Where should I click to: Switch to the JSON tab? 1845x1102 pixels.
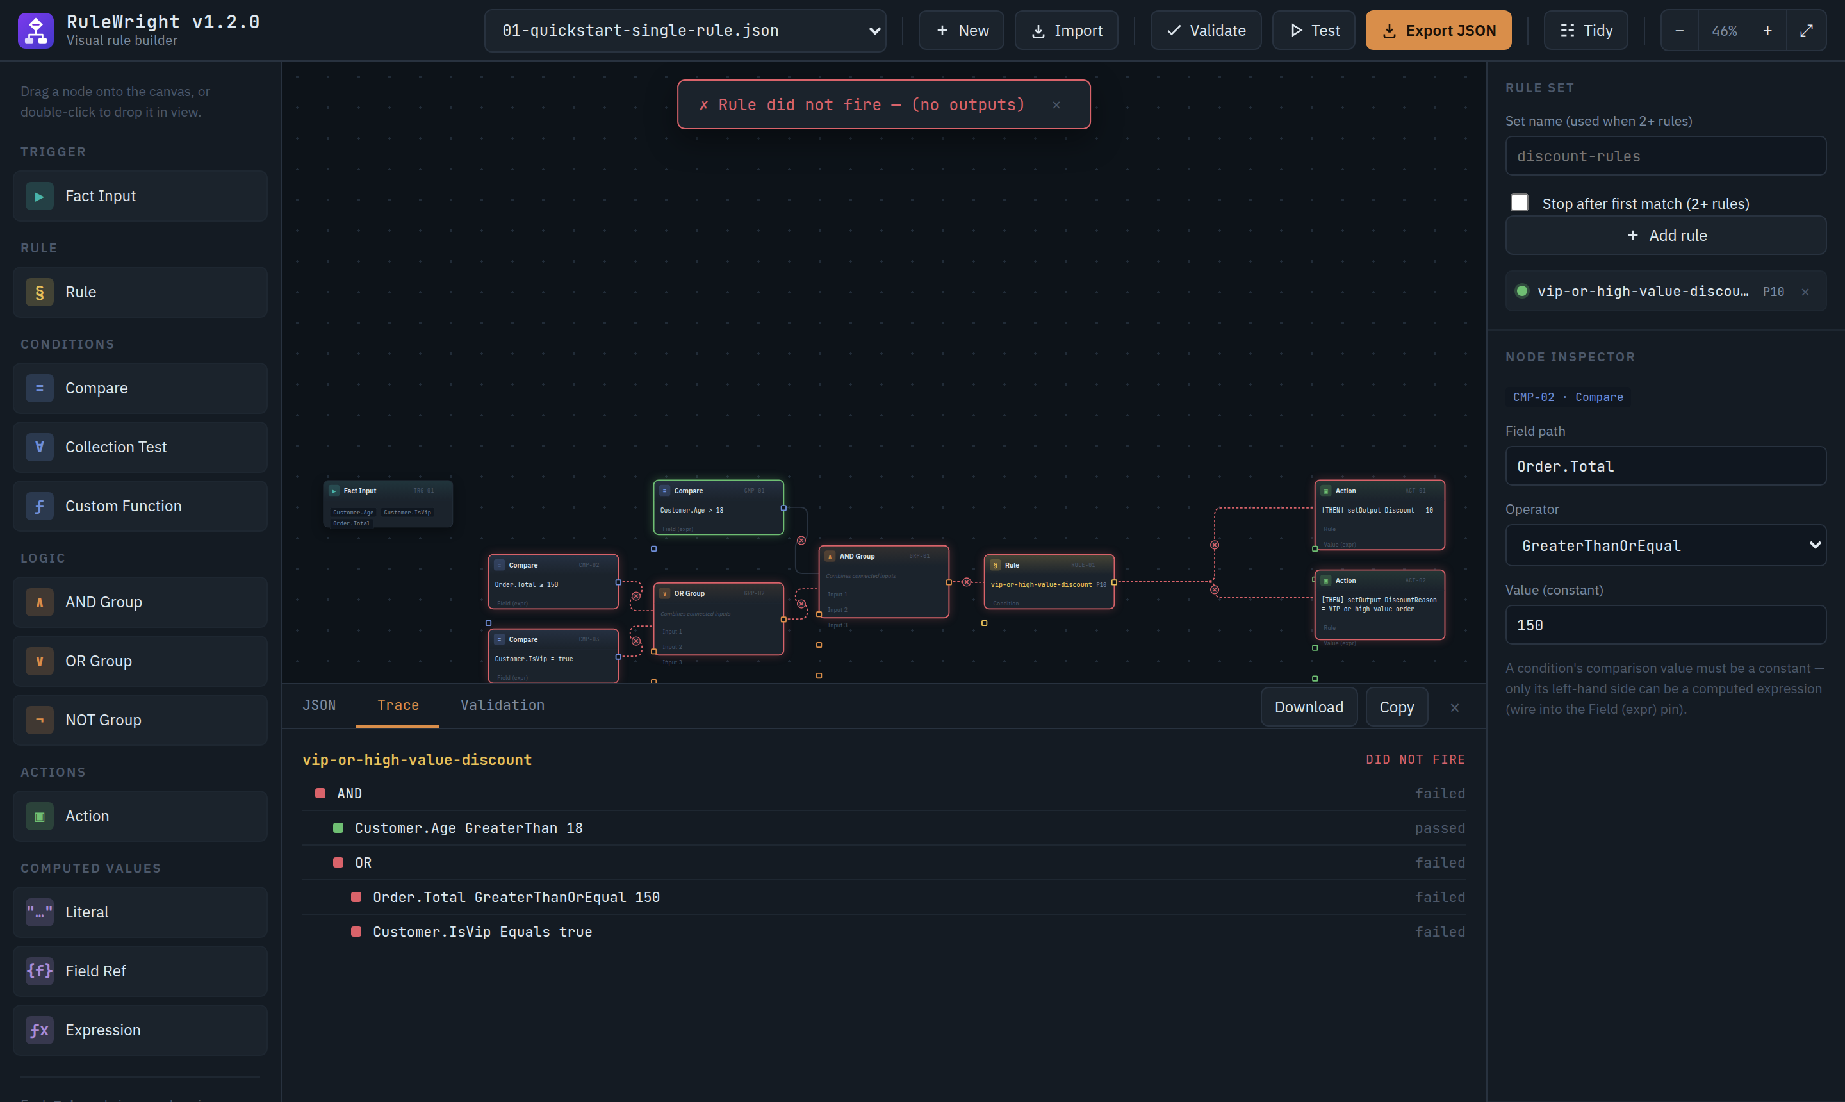point(319,705)
